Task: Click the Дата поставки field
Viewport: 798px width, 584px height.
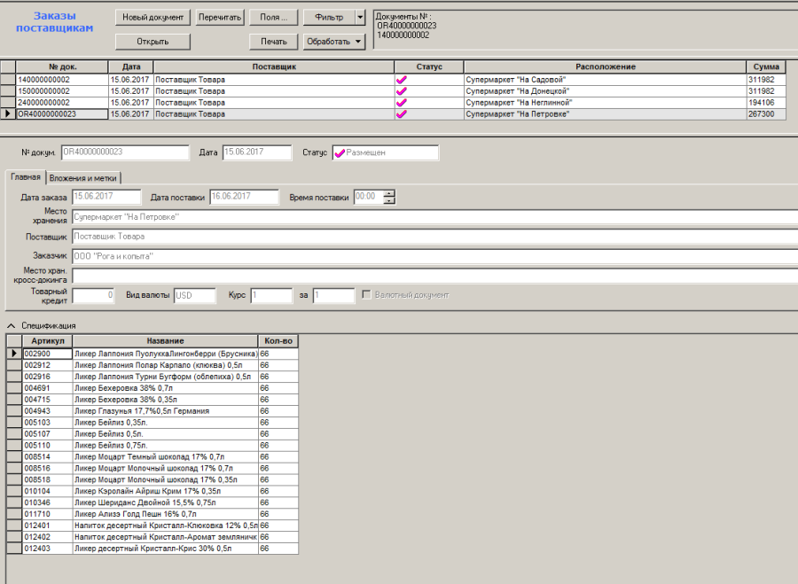Action: (x=245, y=197)
